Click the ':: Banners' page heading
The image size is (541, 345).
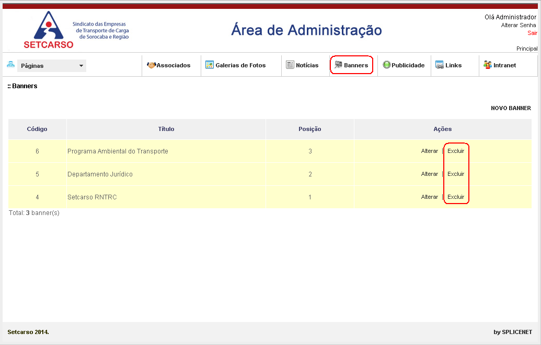click(22, 86)
